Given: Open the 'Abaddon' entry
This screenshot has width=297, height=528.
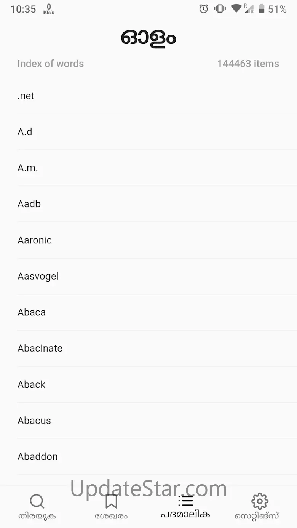Looking at the screenshot, I should pos(38,456).
